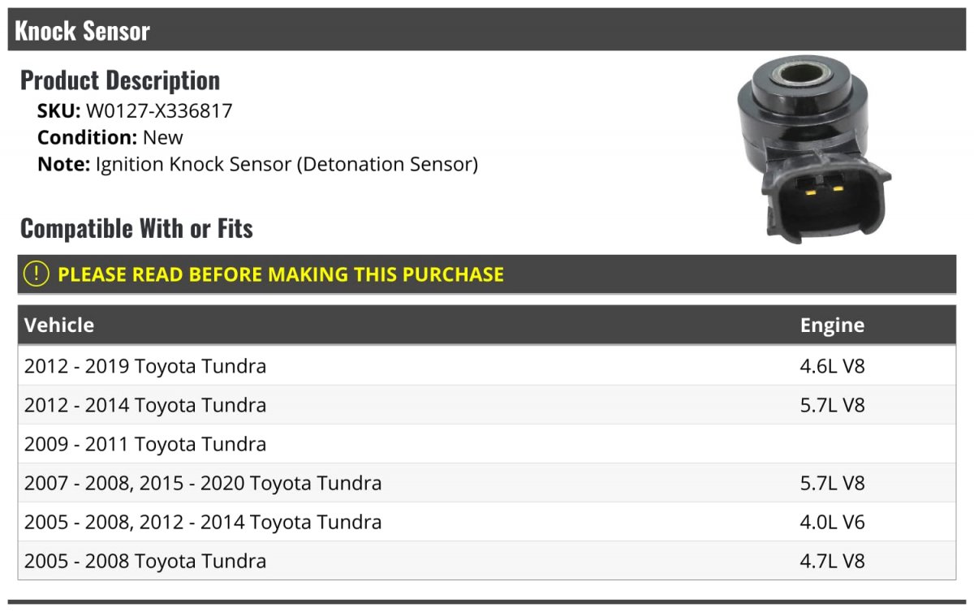
Task: Select the 2012 - 2019 Toyota Tundra row
Action: click(x=487, y=366)
